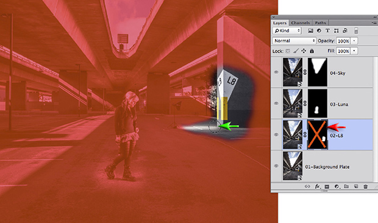Lock all layer attributes

coord(312,51)
